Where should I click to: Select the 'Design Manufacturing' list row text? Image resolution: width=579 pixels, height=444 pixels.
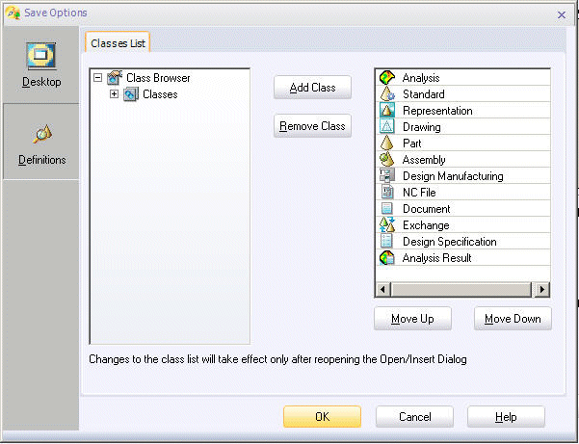453,175
